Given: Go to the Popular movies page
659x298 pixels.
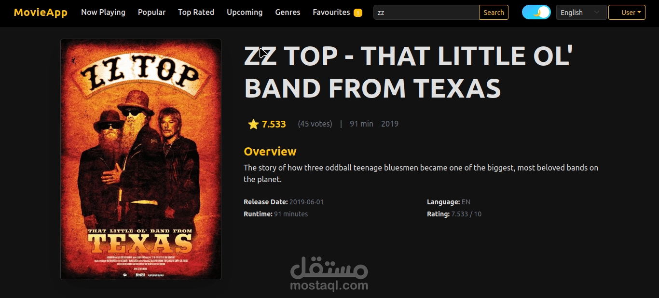Looking at the screenshot, I should pos(151,12).
